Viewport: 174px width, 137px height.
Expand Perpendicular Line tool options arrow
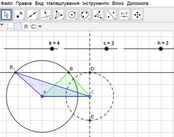[50, 19]
